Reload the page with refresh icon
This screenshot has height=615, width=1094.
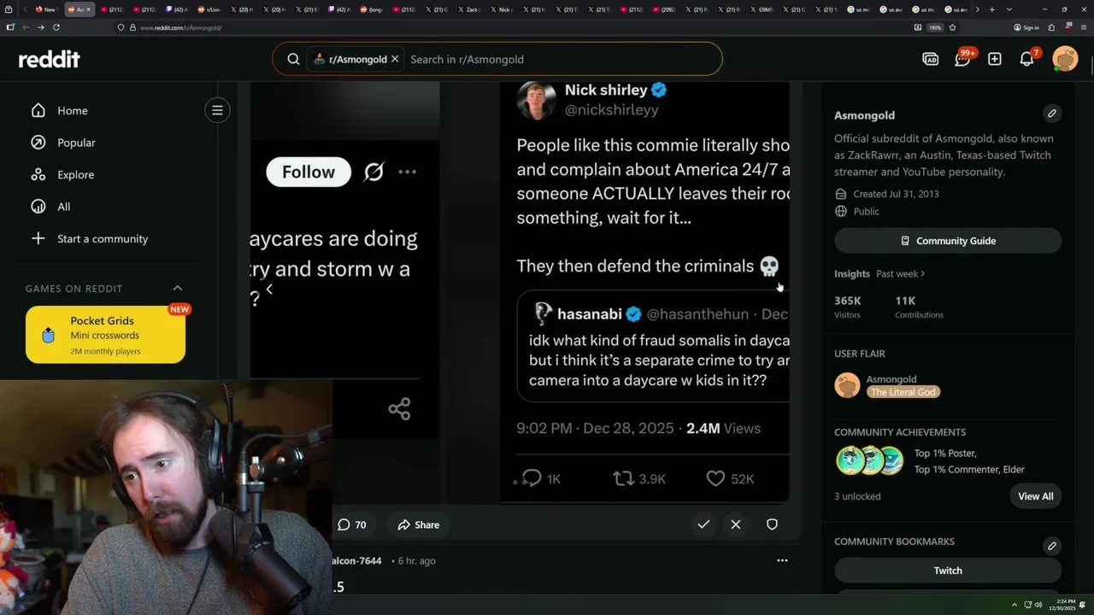pyautogui.click(x=56, y=27)
